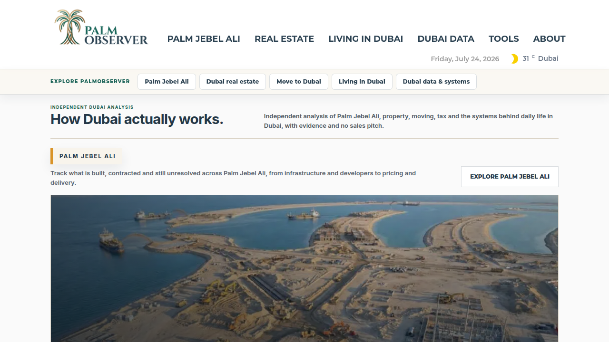Select the Dubai real estate chip
Image resolution: width=609 pixels, height=342 pixels.
[x=233, y=82]
